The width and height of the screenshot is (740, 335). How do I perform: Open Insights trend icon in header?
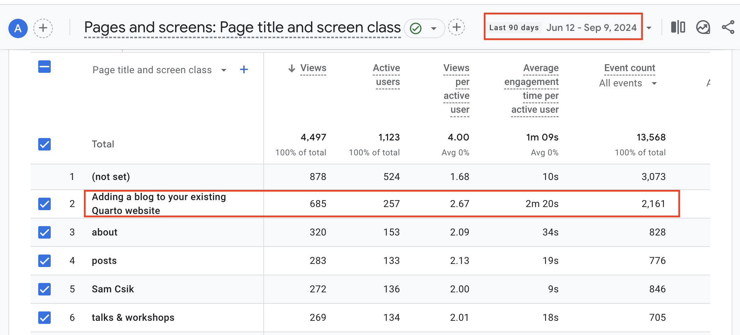703,27
